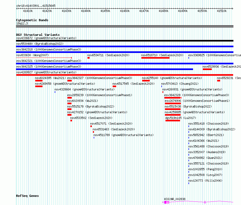Click nsv5515038 (ByrskaBishop2022) label
Viewport: 241px width, 205px height.
[188, 106]
